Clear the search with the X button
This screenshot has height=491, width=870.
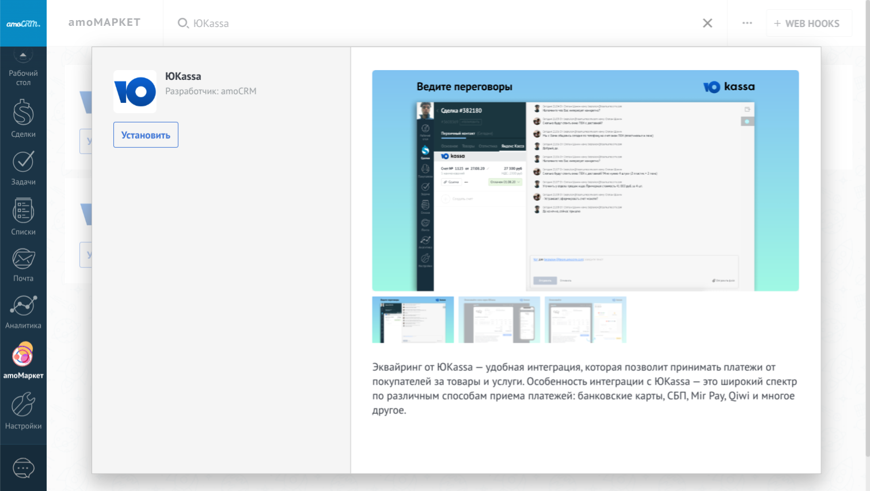tap(708, 24)
